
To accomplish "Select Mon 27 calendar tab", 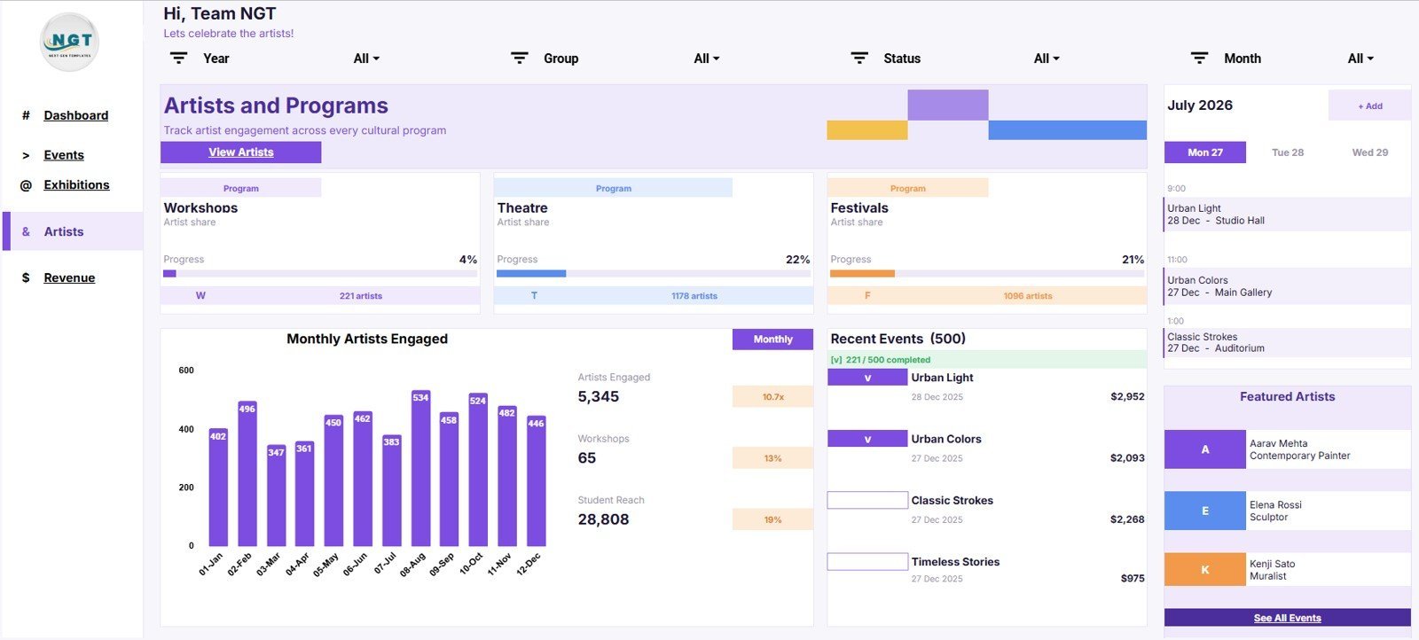I will [x=1204, y=152].
